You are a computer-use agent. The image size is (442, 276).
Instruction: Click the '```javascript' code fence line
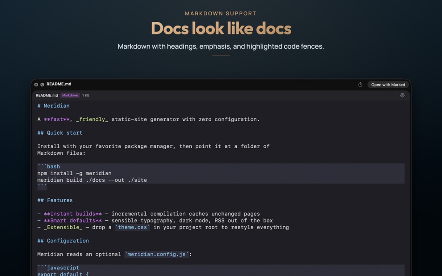tap(58, 268)
